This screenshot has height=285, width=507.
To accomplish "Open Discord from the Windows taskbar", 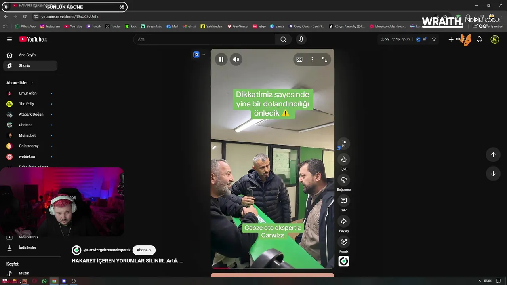I will click(64, 281).
